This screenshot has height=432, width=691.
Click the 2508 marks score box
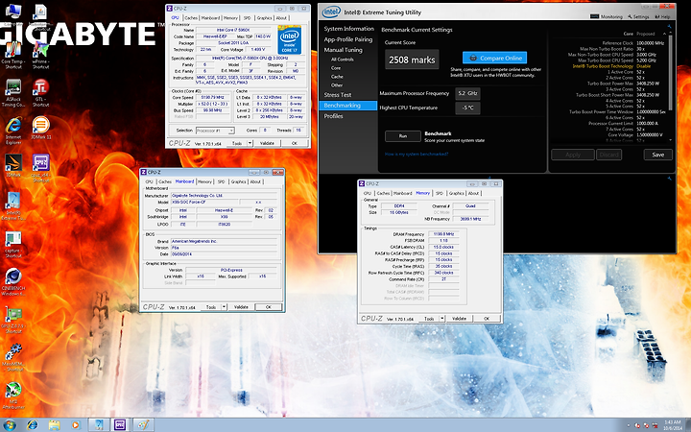point(412,60)
